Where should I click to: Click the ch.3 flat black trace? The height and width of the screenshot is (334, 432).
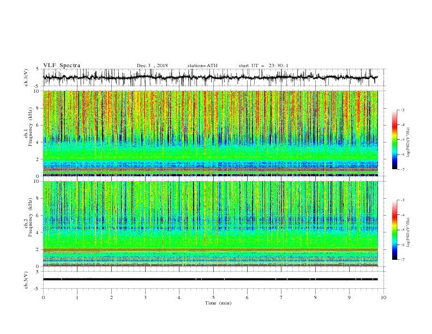pos(210,279)
